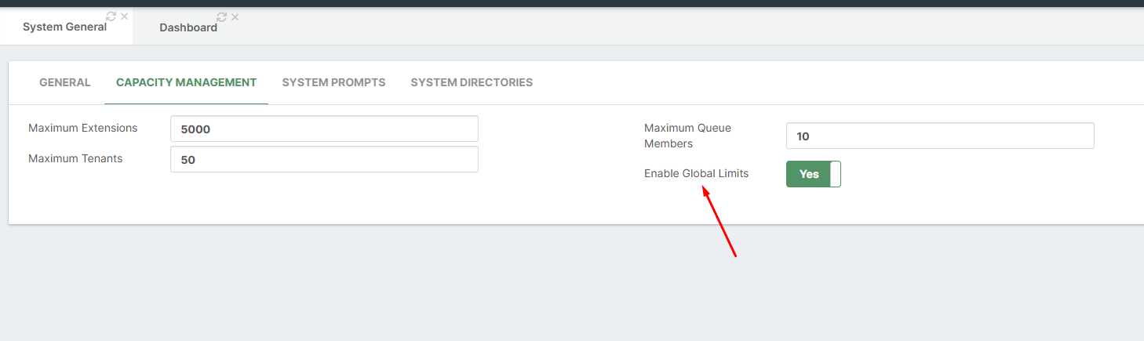Viewport: 1144px width, 341px height.
Task: Disable the Enable Global Limits switch
Action: pyautogui.click(x=813, y=174)
